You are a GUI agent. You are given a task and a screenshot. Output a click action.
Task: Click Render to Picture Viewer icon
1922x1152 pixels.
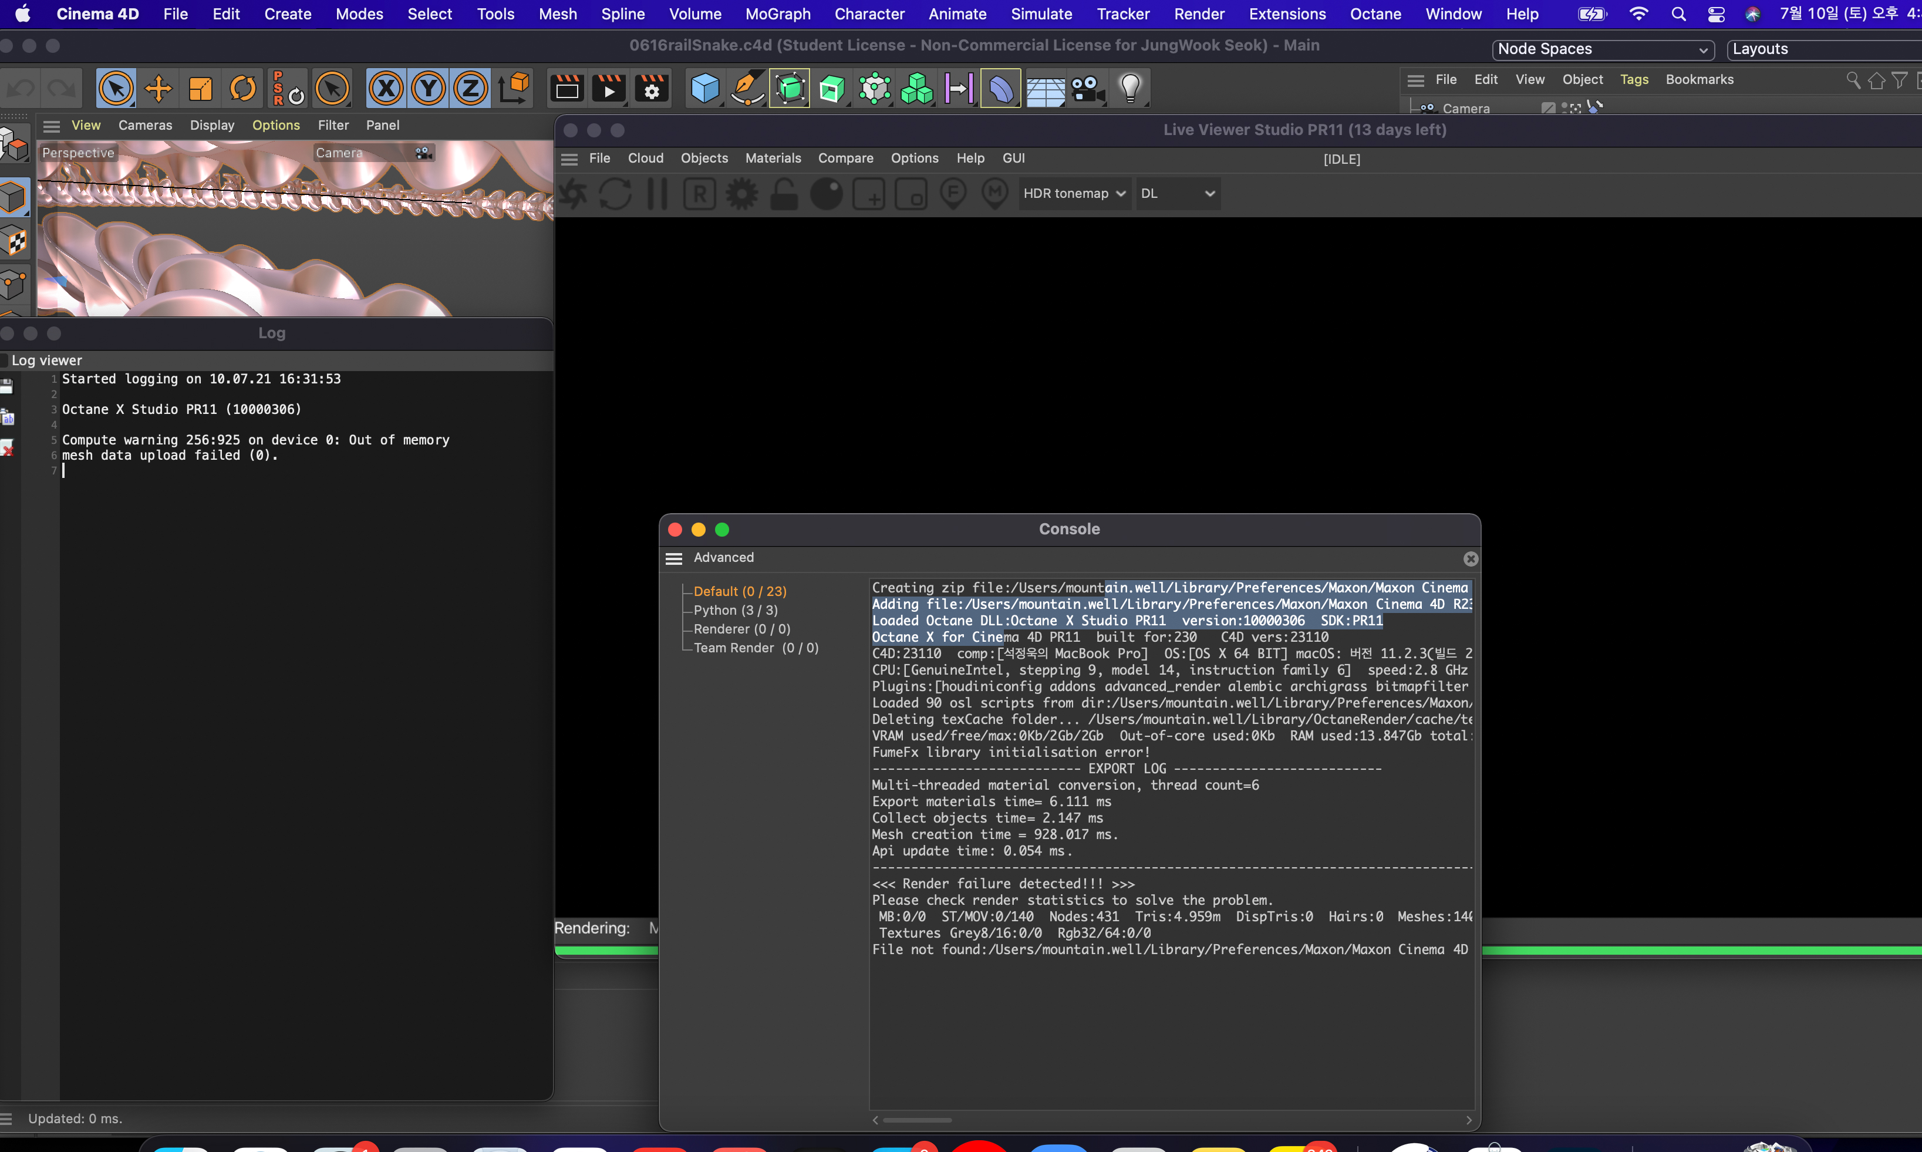[x=609, y=89]
